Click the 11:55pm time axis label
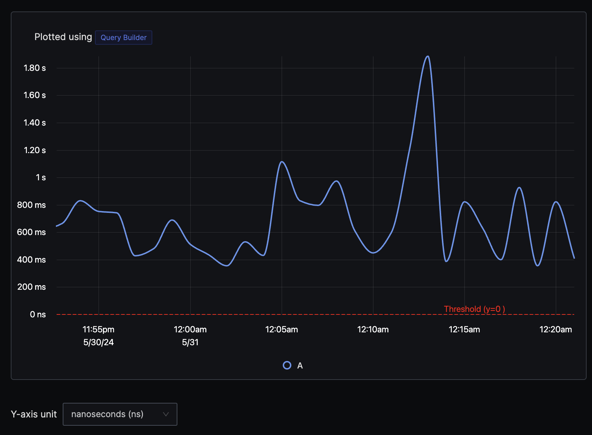The width and height of the screenshot is (592, 435). point(99,329)
